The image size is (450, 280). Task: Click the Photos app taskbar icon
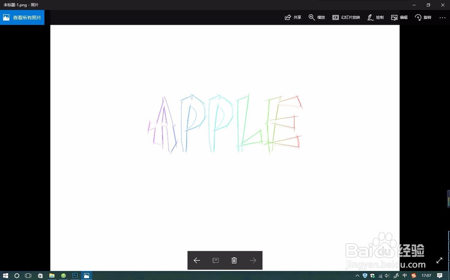[x=86, y=276]
